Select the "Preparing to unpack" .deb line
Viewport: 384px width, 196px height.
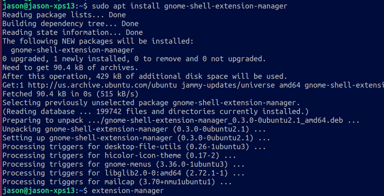181,121
